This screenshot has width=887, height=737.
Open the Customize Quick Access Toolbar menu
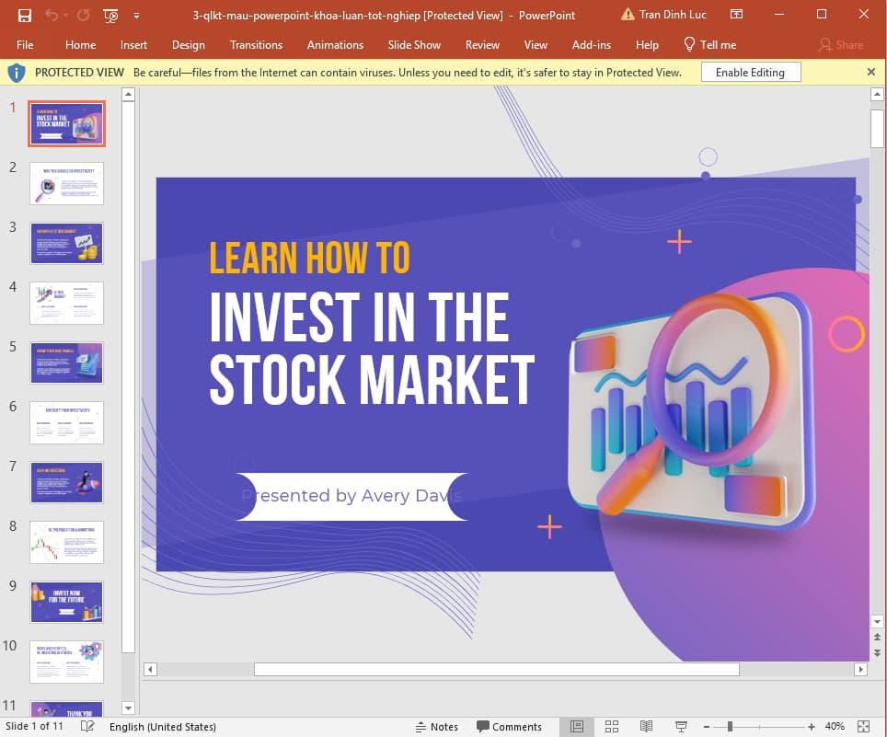point(134,15)
